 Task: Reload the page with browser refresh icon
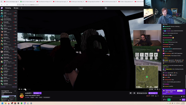(7, 5)
